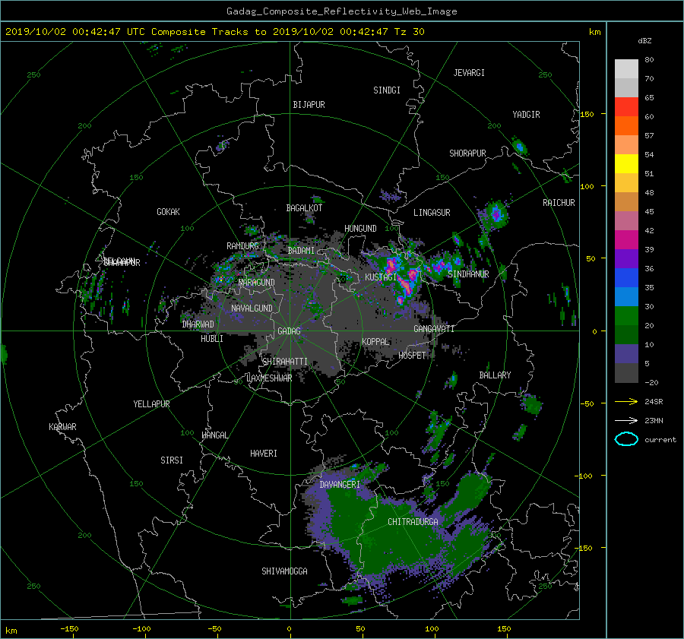Viewport: 684px width, 639px height.
Task: Select the SHIVAMOGGA label
Action: pyautogui.click(x=284, y=571)
